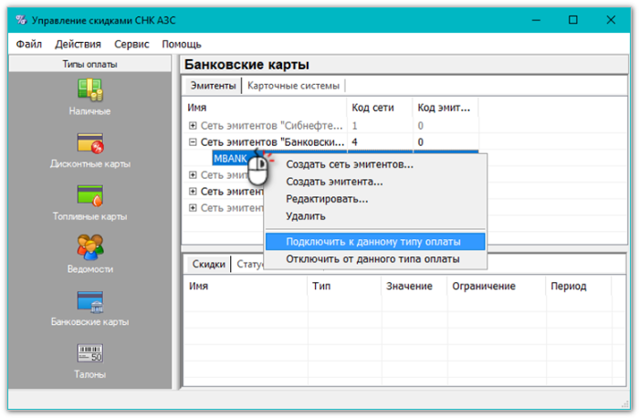Select the Скидки tab in lower panel
Viewport: 639px width, 418px height.
click(207, 265)
